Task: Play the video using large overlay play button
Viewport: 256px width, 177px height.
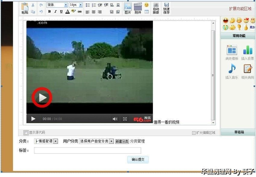Action: pos(42,98)
